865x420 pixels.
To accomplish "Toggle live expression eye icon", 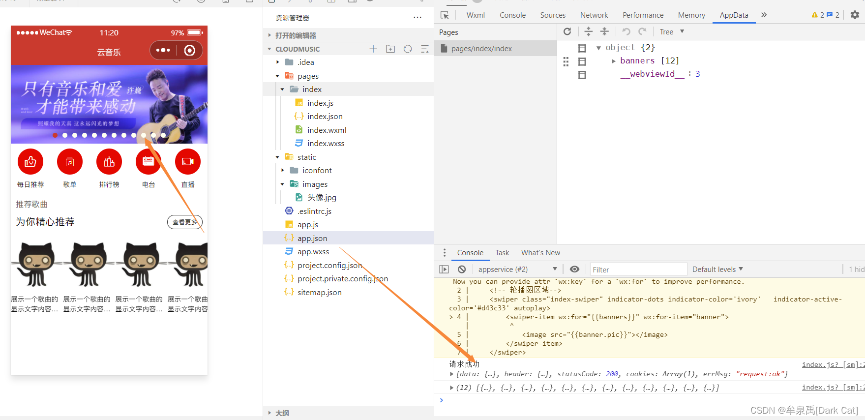I will [x=574, y=269].
